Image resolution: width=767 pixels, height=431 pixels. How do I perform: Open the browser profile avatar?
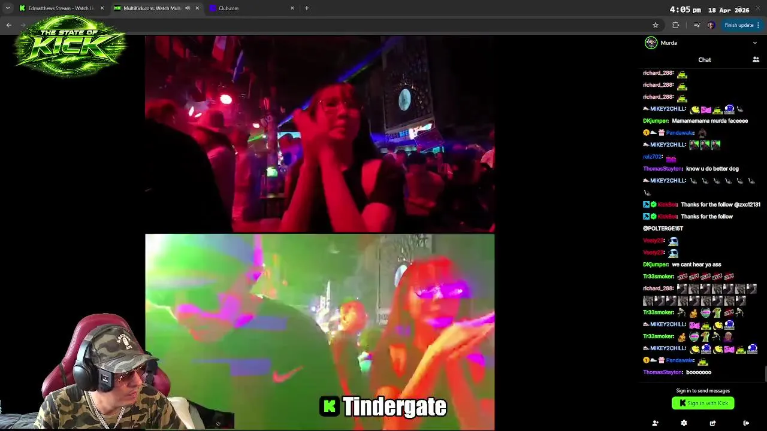711,25
